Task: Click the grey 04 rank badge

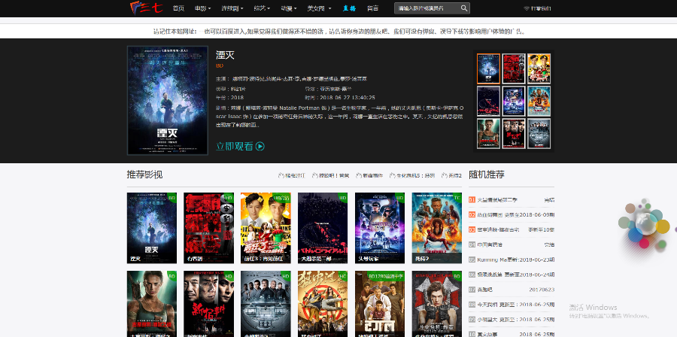Action: point(472,244)
